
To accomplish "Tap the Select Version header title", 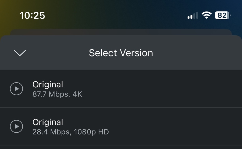I will click(x=121, y=53).
